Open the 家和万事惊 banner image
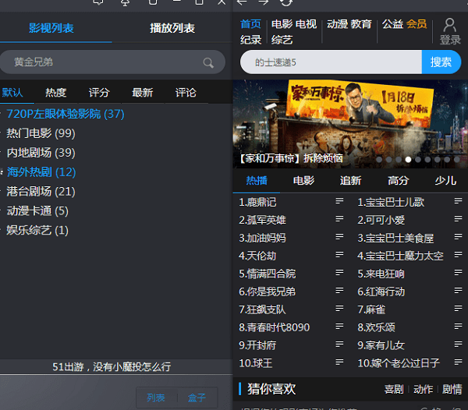 click(x=350, y=124)
